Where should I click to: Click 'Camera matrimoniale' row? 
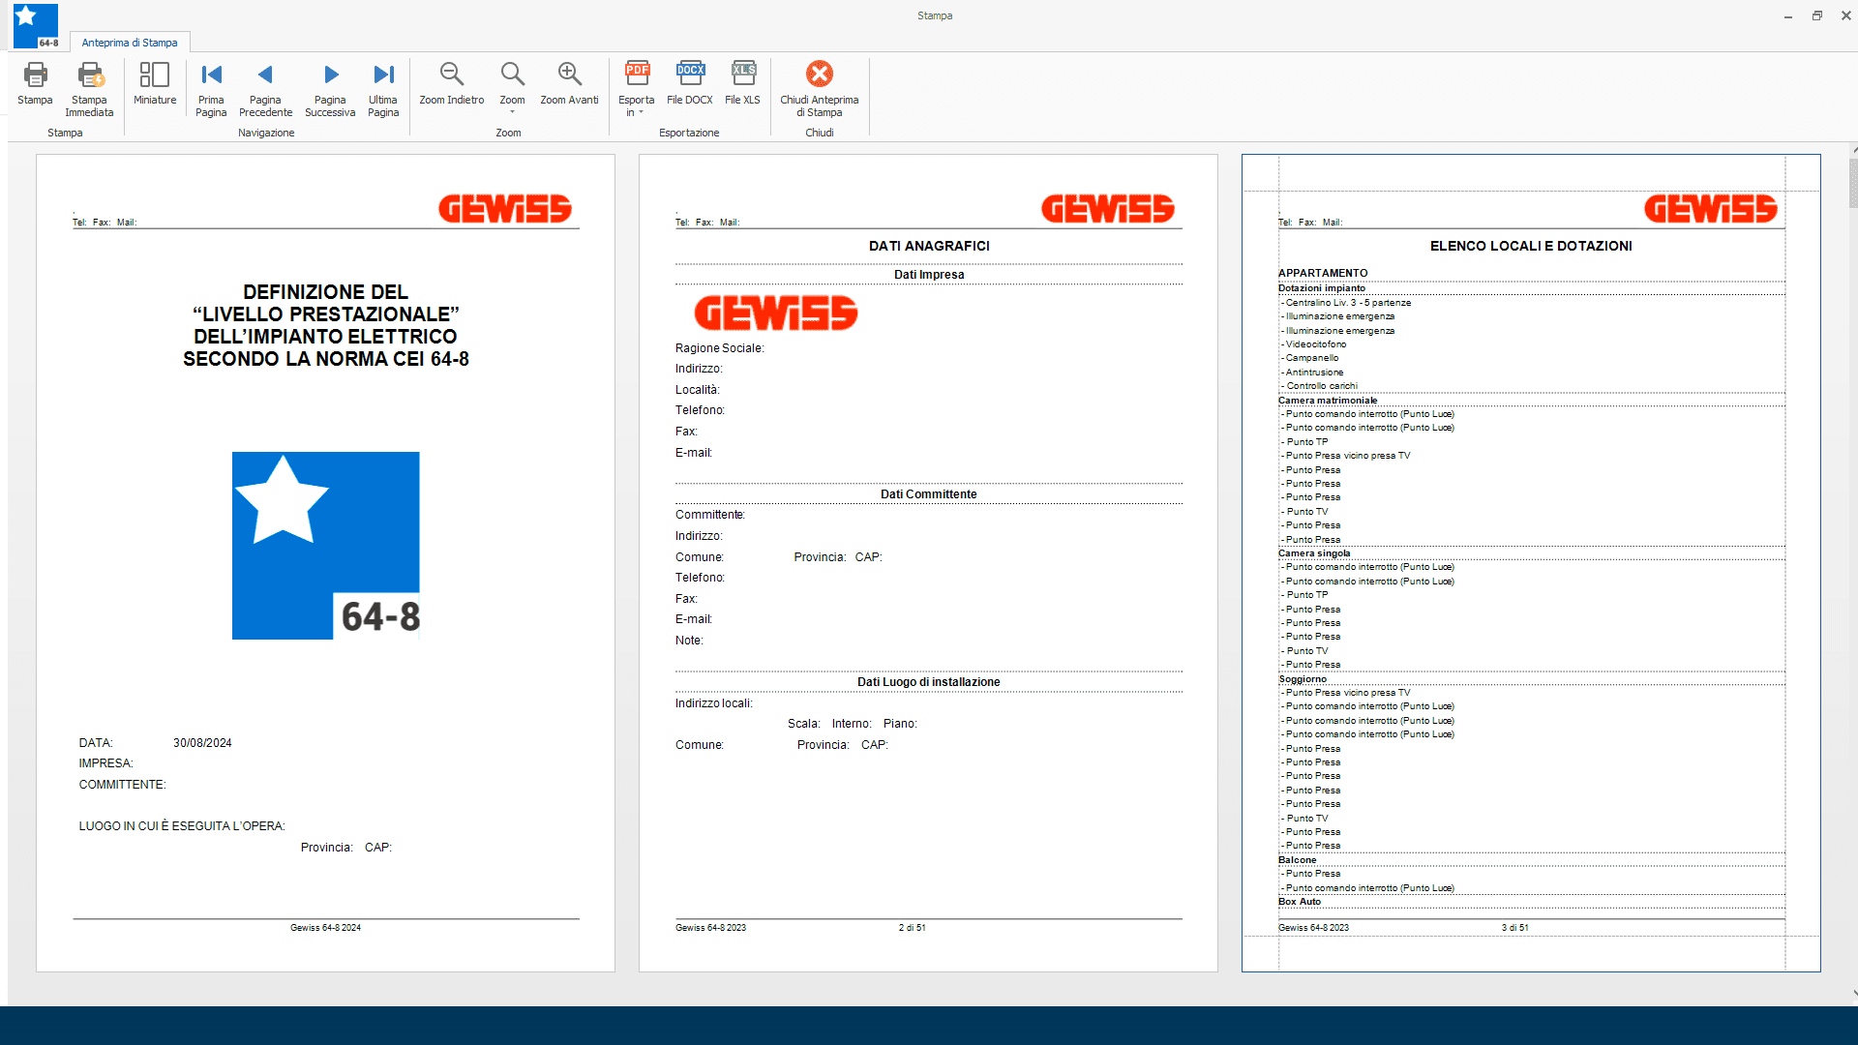[1531, 401]
